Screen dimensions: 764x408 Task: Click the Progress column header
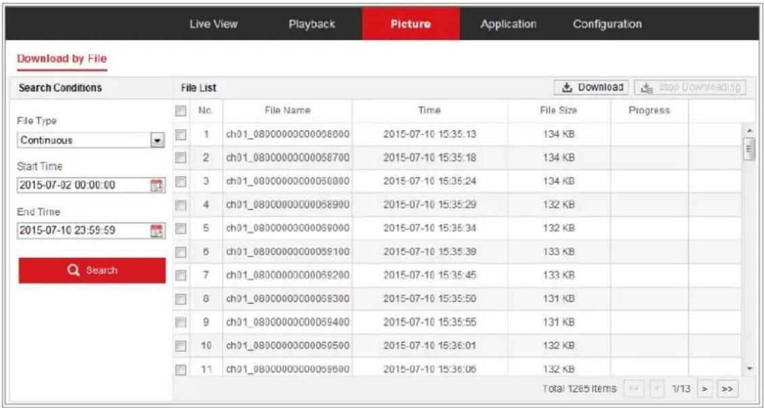649,111
